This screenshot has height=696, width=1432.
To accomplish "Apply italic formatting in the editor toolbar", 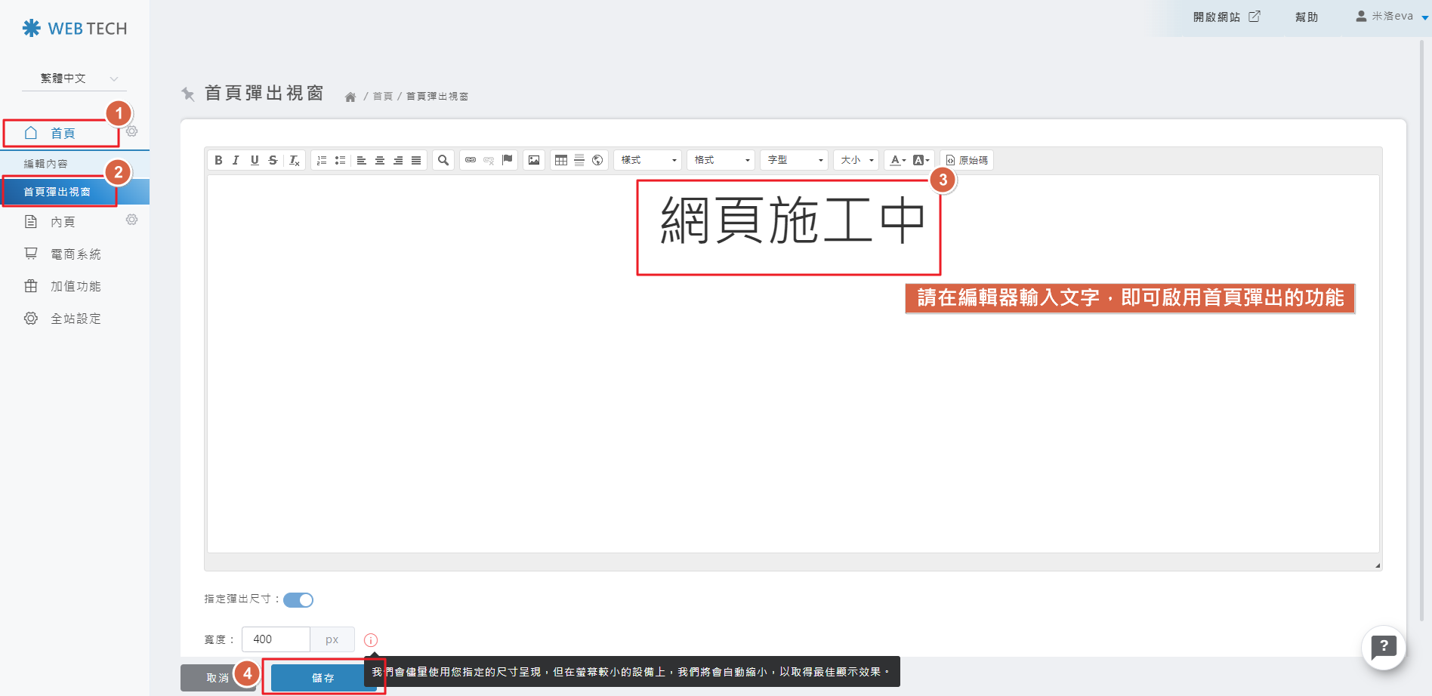I will click(x=236, y=160).
